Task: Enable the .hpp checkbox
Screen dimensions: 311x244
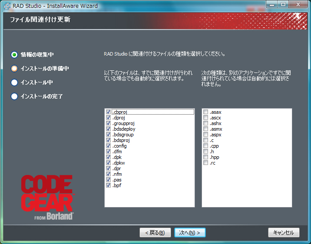Action: coord(206,157)
